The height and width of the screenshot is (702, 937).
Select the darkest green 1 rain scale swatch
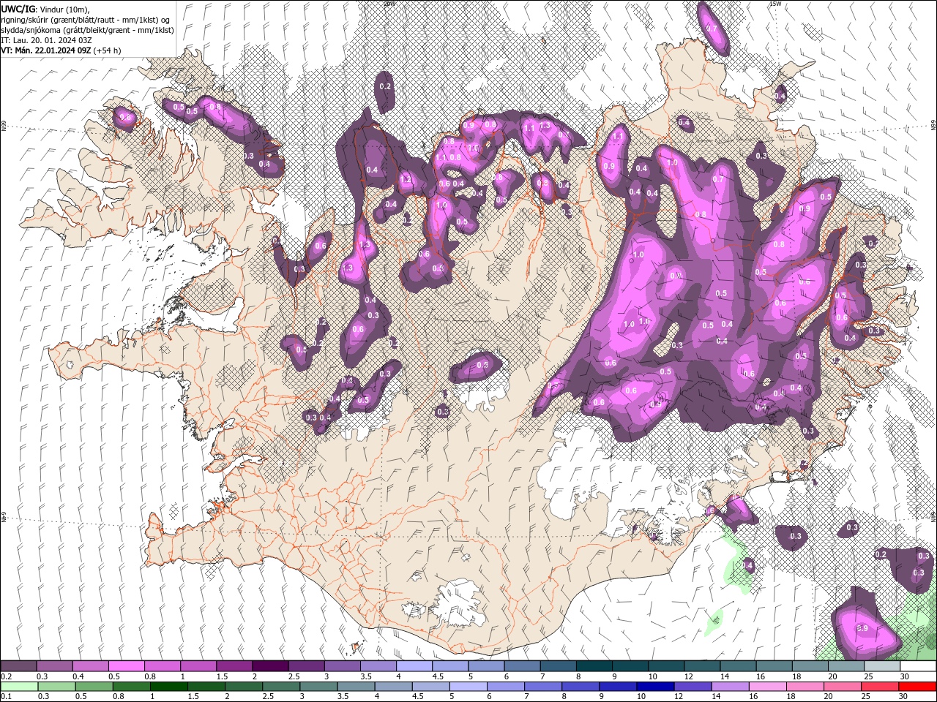pyautogui.click(x=168, y=687)
